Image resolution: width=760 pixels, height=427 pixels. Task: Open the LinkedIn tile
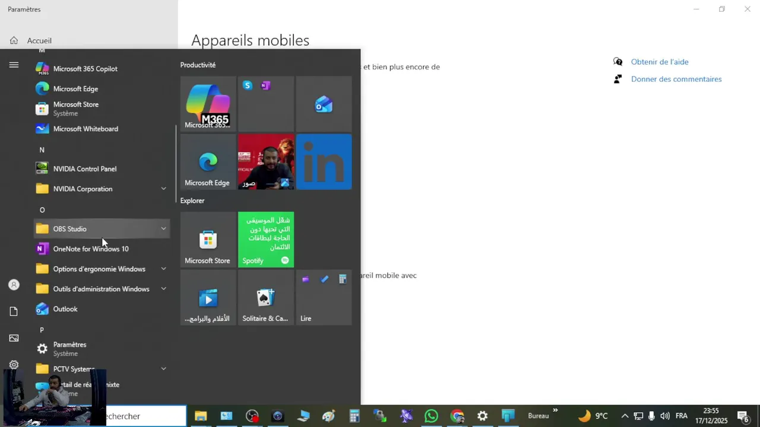point(324,162)
